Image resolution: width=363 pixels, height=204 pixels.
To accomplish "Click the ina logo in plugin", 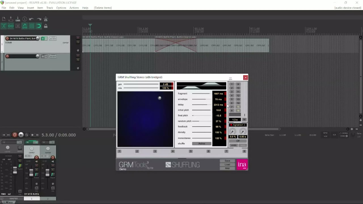I will pos(242,165).
